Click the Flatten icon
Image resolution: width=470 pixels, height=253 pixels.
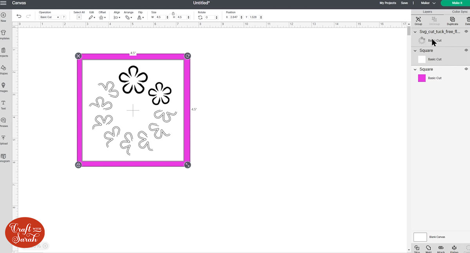(454, 248)
